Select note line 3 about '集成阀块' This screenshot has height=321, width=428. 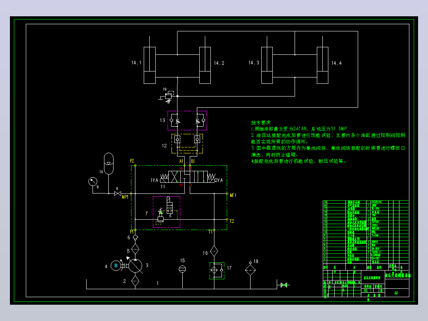point(328,151)
